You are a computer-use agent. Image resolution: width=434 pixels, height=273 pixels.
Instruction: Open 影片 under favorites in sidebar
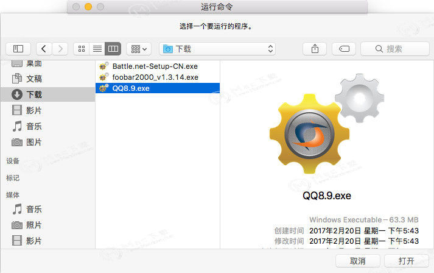click(48, 110)
